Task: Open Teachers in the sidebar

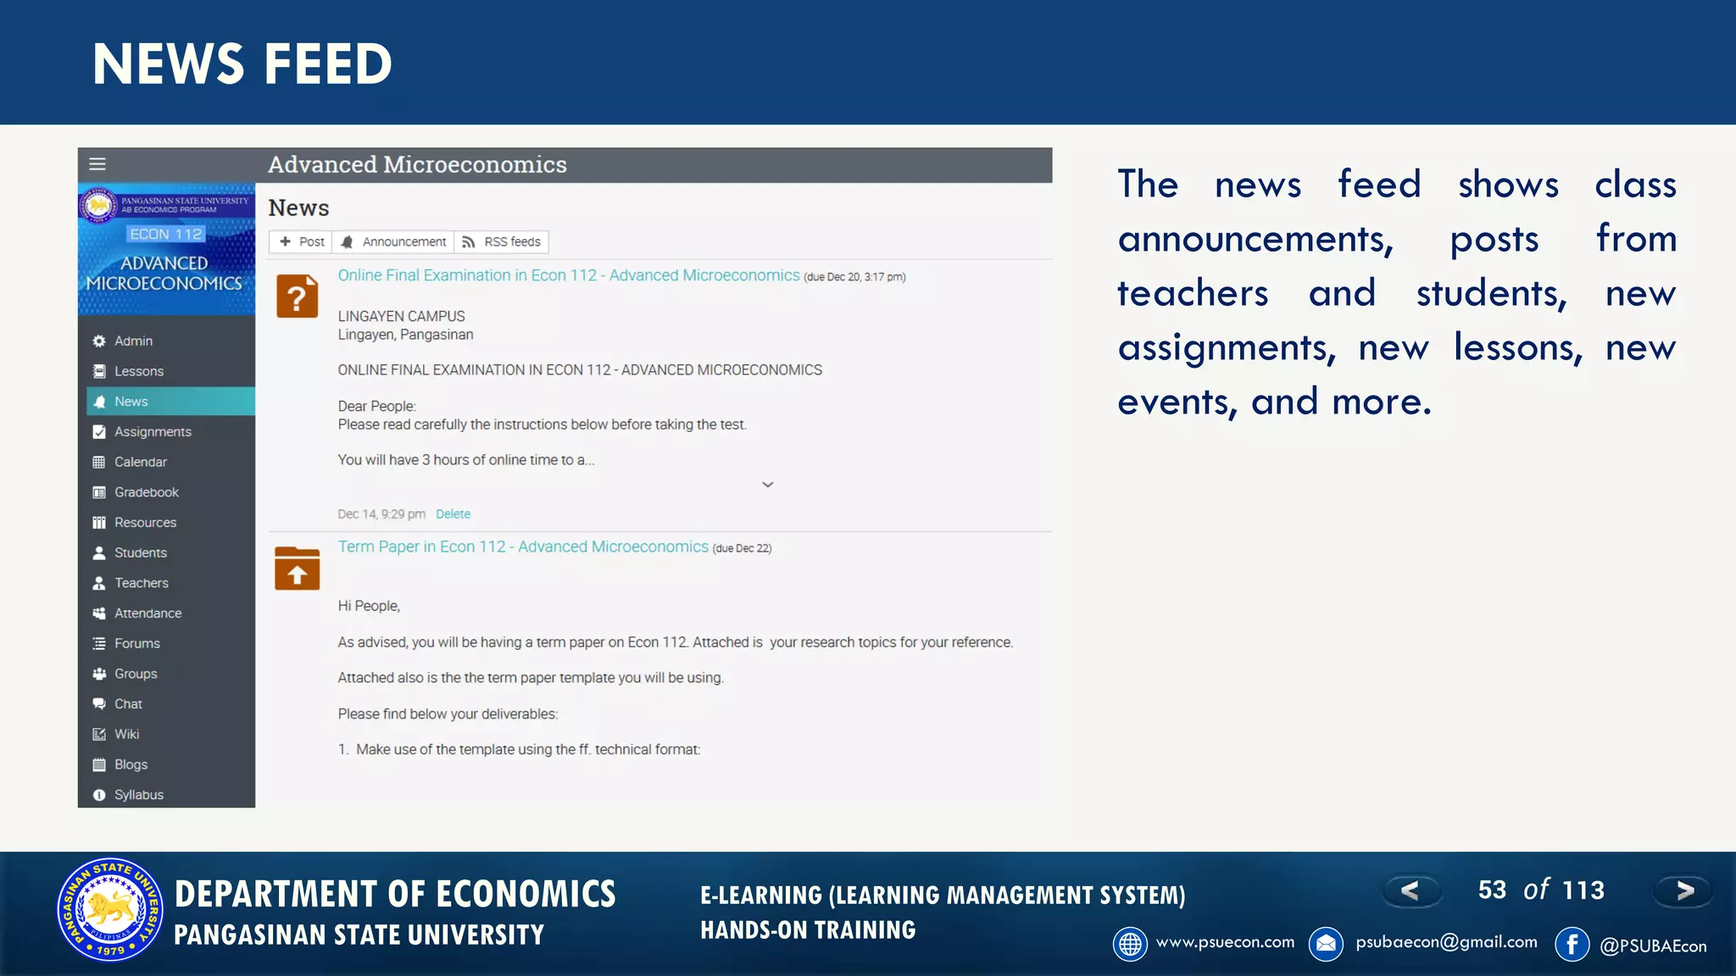Action: click(x=170, y=583)
